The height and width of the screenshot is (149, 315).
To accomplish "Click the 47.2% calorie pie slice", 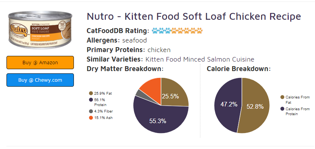I will 227,104.
